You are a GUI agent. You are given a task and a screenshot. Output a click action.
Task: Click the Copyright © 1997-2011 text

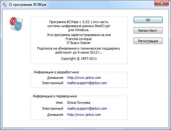(79, 59)
